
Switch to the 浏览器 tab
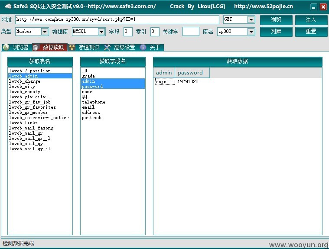pos(17,47)
